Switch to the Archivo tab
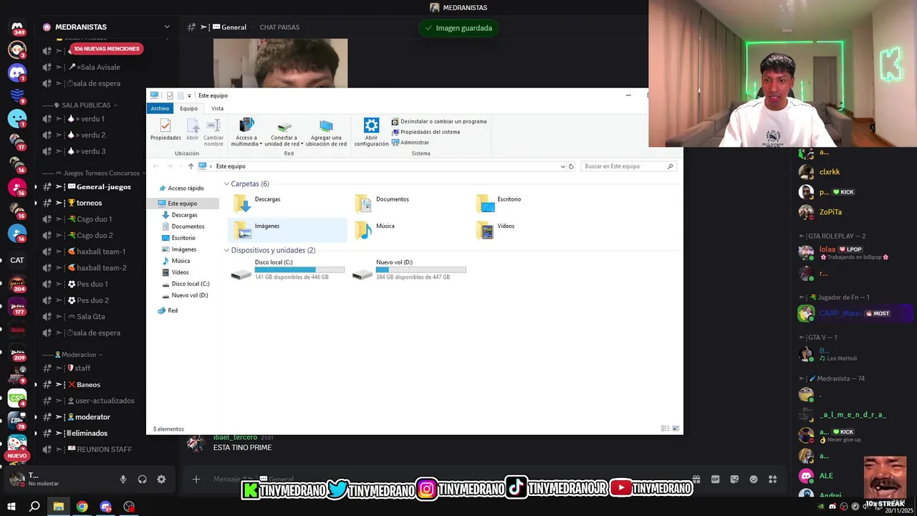This screenshot has width=917, height=516. [160, 108]
